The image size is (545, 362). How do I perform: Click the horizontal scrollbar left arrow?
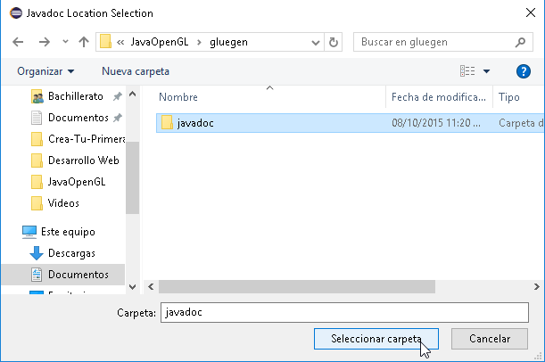pyautogui.click(x=151, y=286)
